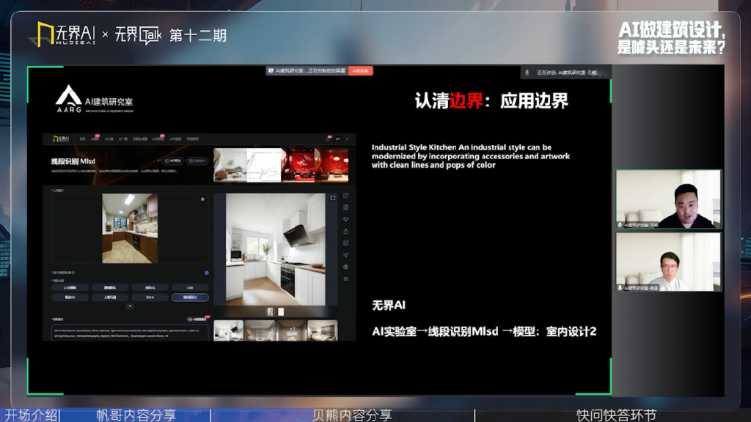Image resolution: width=751 pixels, height=422 pixels.
Task: Click inside the prompt description text box
Action: click(130, 333)
